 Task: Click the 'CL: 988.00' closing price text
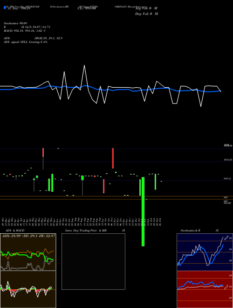click(x=87, y=8)
